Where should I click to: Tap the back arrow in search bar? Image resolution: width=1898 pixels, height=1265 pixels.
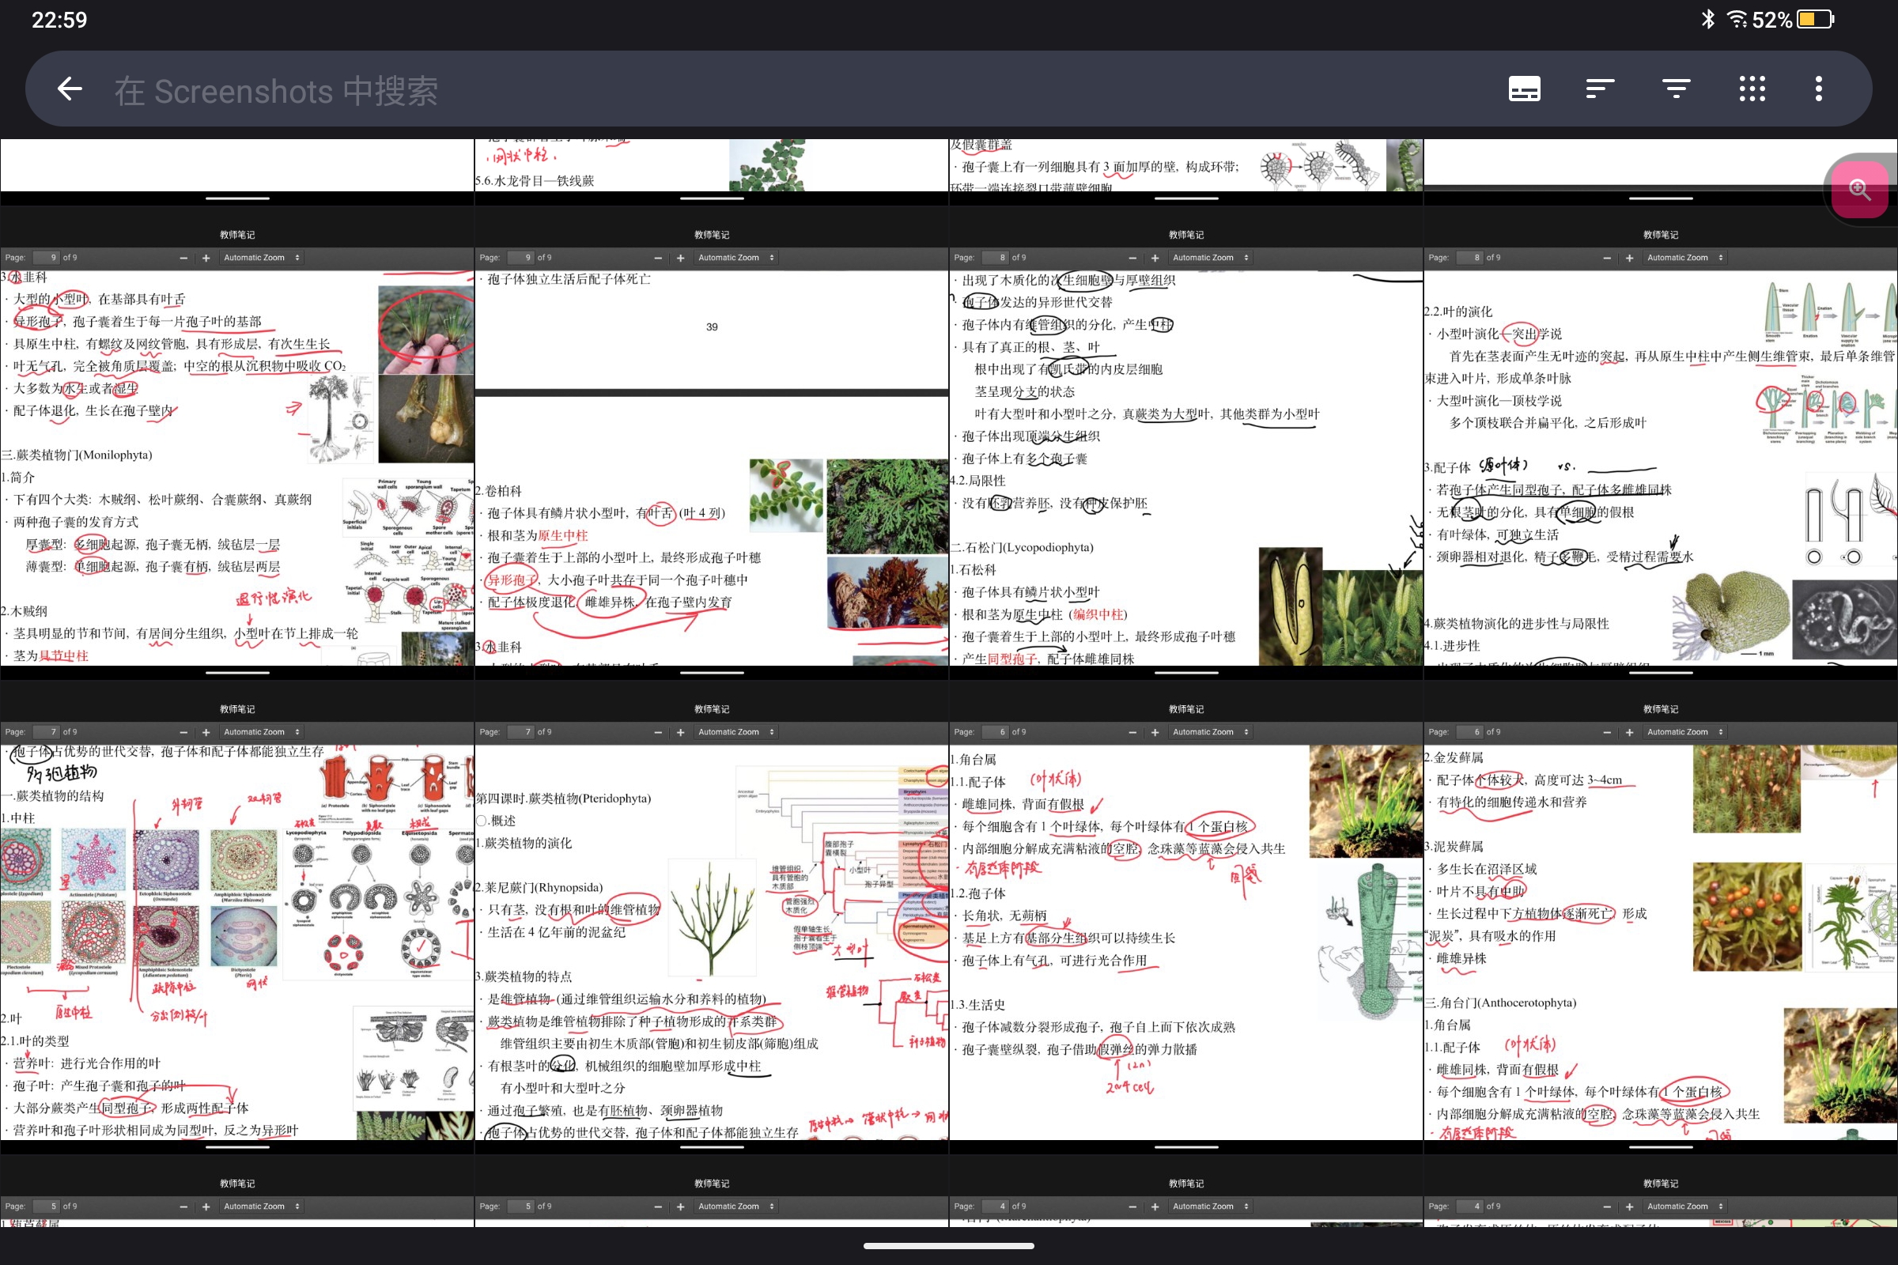(x=70, y=89)
